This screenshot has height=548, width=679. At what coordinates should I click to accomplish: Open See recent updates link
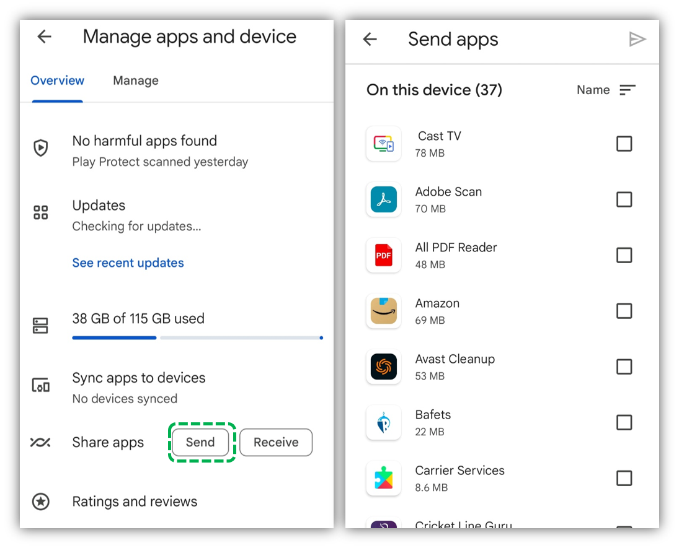coord(128,263)
